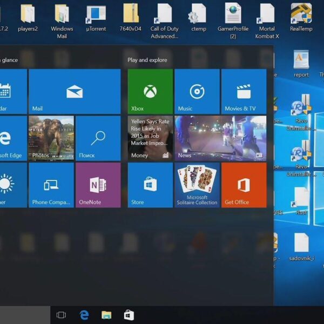Select the 7640vD4 zip archive
The width and height of the screenshot is (324, 324).
coord(130,18)
